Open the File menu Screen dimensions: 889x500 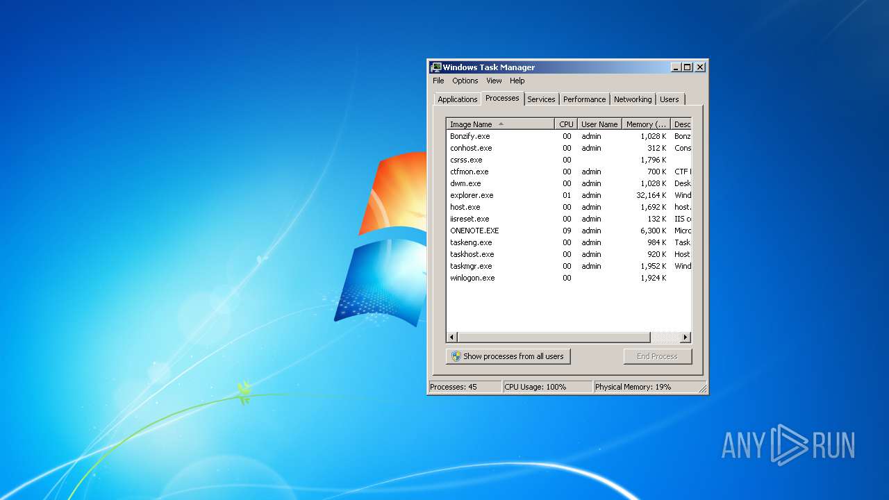tap(438, 81)
